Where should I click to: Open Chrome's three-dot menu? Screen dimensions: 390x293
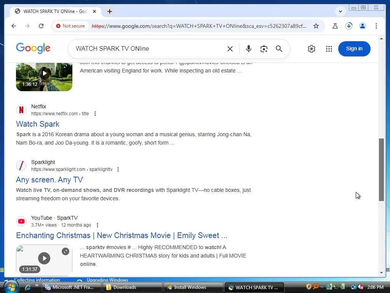click(376, 26)
